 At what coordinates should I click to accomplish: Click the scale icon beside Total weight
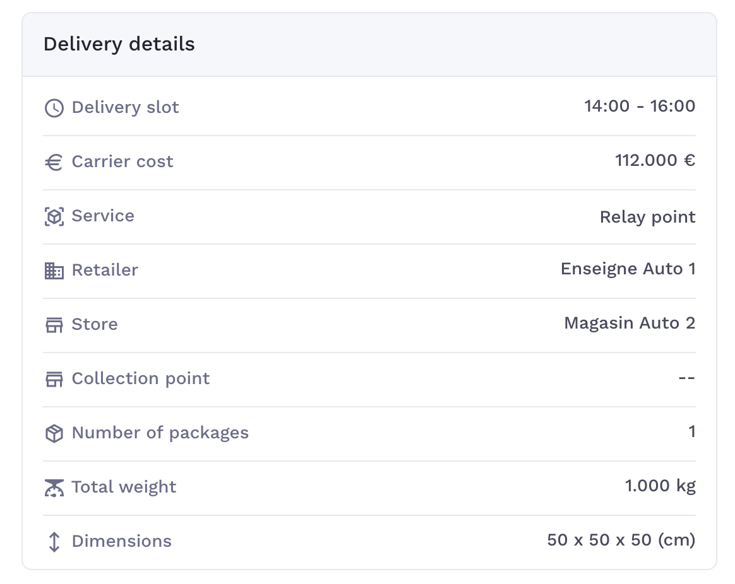(54, 488)
